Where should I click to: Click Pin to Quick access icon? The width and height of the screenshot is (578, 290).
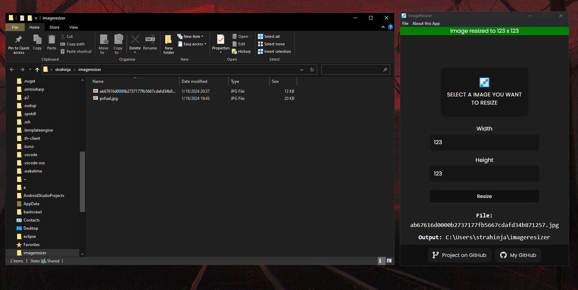click(19, 39)
